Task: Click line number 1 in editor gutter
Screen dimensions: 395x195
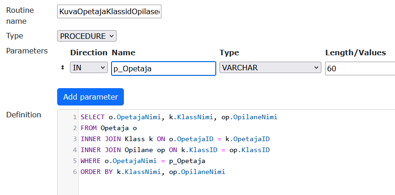Action: 75,117
